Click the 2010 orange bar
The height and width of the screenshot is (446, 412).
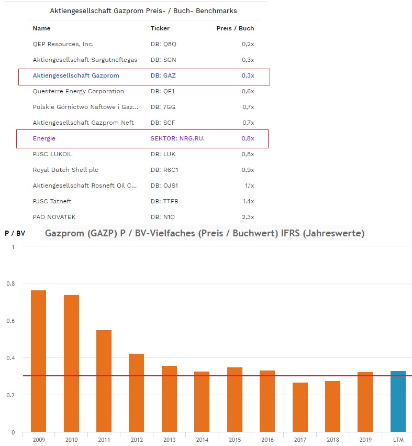coord(71,363)
